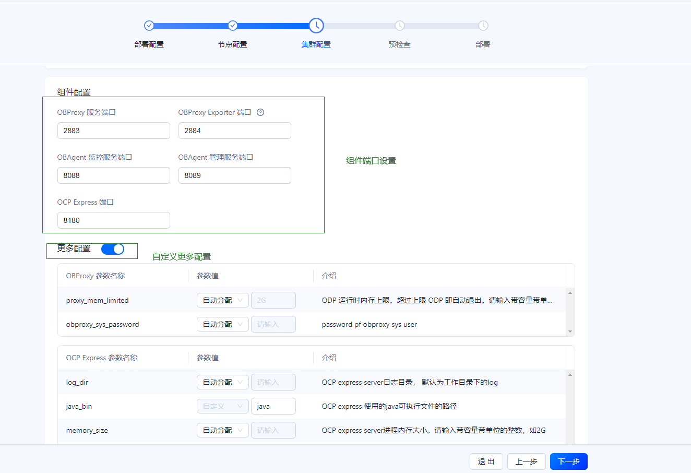691x473 pixels.
Task: Open obproxy_sys_password 自动分配 dropdown
Action: click(223, 324)
